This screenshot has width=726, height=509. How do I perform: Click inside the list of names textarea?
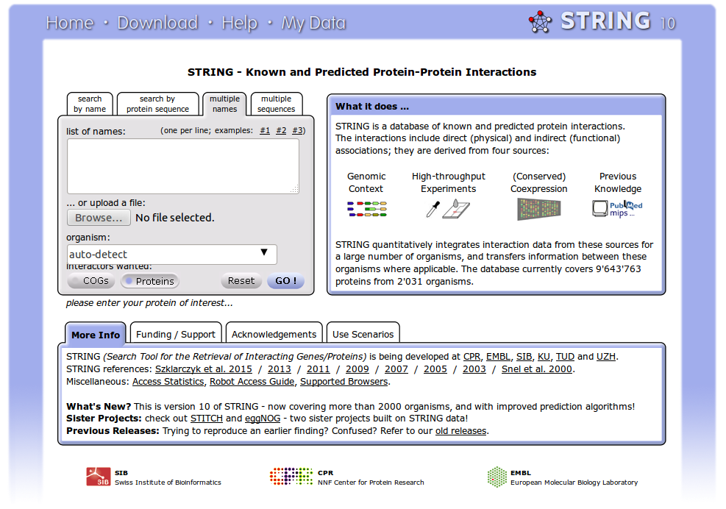click(x=183, y=166)
